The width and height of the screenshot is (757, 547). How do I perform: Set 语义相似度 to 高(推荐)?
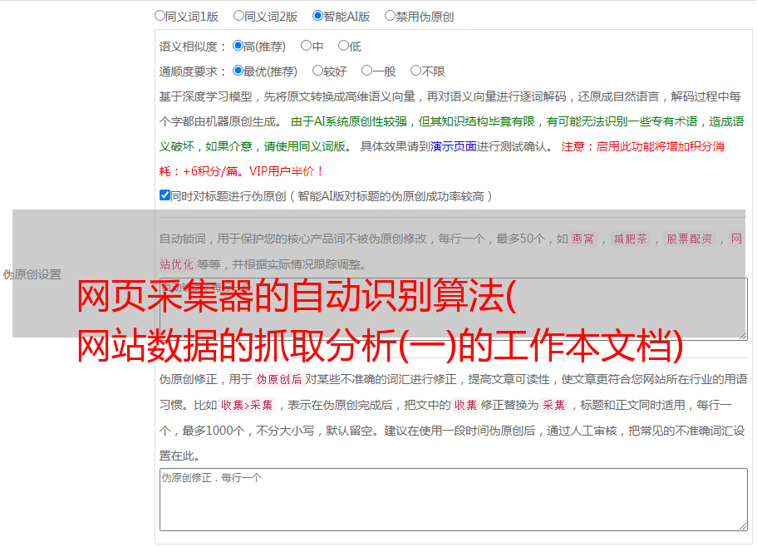(238, 46)
